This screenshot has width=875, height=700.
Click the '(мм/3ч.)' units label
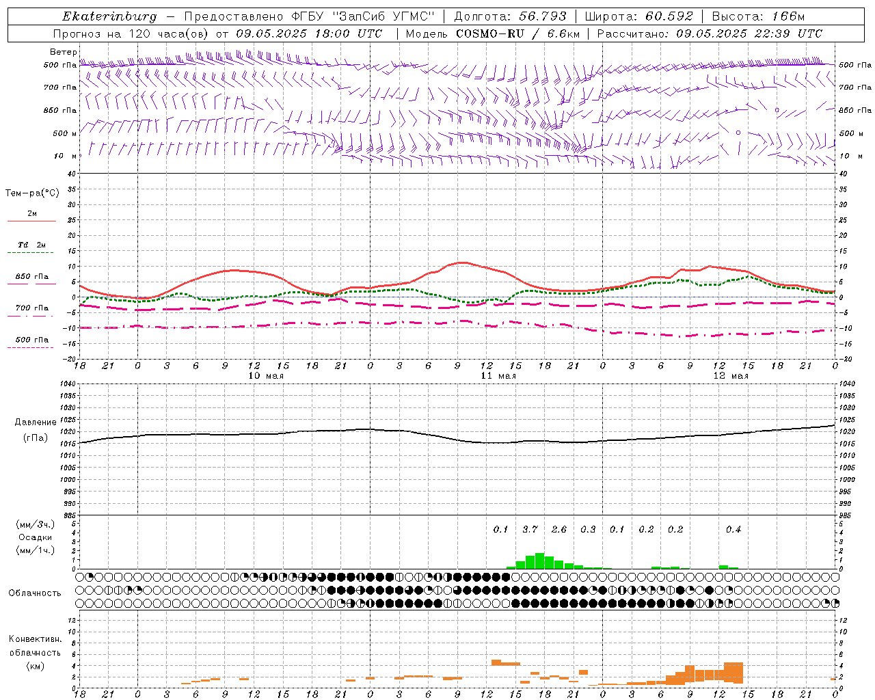click(x=35, y=524)
